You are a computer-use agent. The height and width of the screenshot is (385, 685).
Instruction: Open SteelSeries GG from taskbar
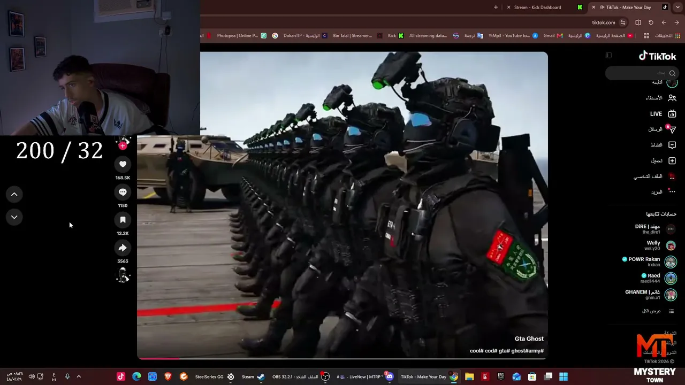coord(214,376)
